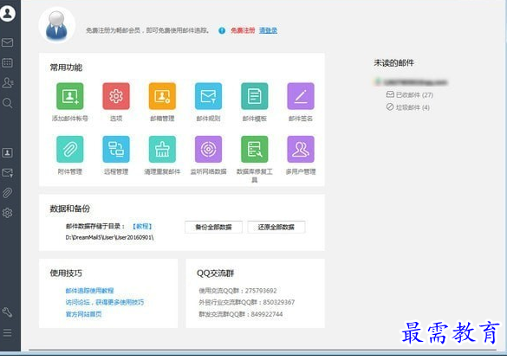Open the contacts person icon in sidebar
Viewport: 507px width, 360px height.
pos(8,83)
